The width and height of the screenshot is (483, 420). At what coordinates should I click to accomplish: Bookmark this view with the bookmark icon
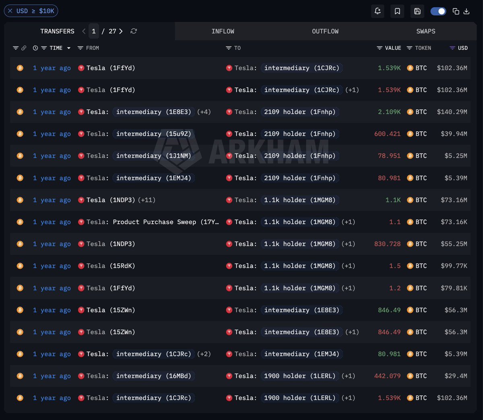[397, 11]
